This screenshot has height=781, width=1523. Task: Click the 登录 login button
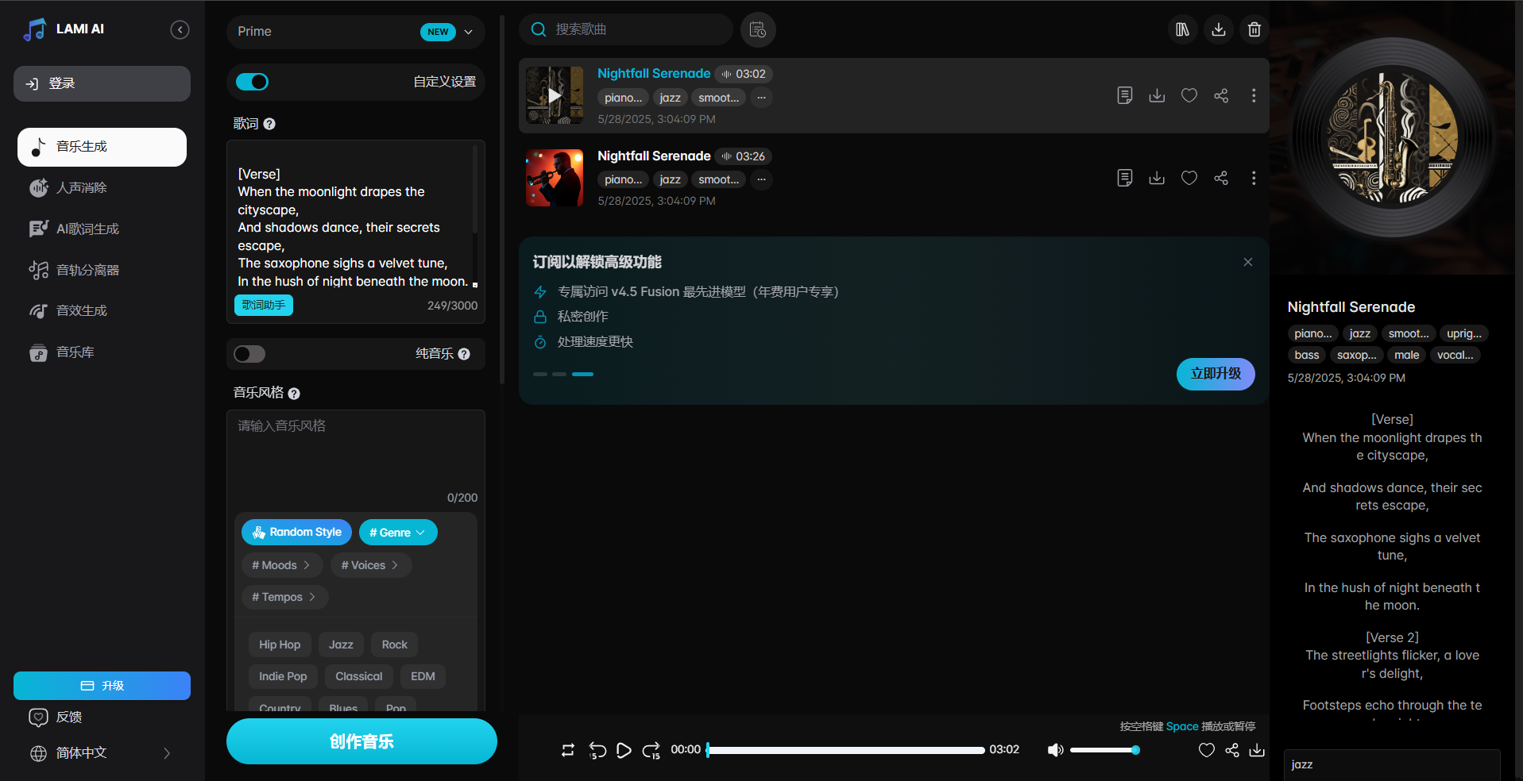point(102,83)
